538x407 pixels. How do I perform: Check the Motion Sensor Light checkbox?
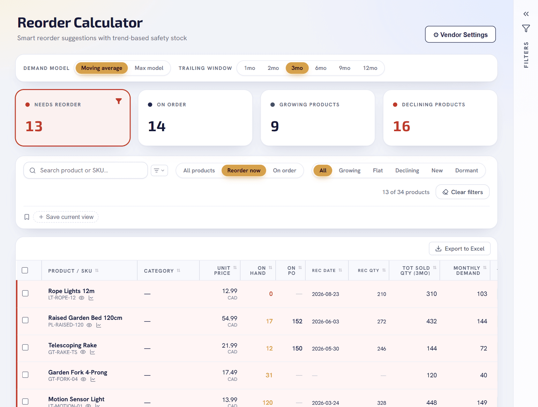click(25, 402)
